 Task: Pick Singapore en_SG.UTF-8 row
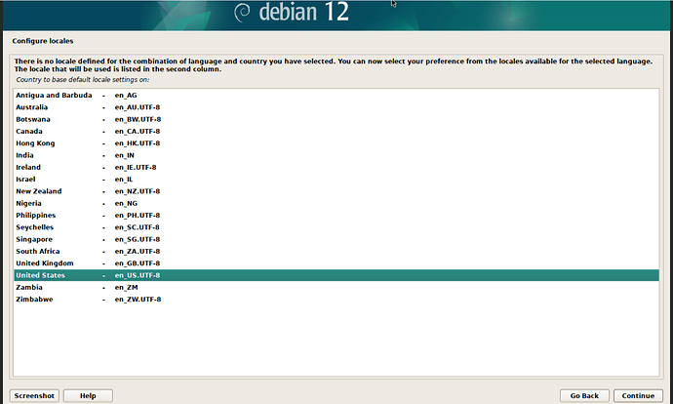pos(336,239)
